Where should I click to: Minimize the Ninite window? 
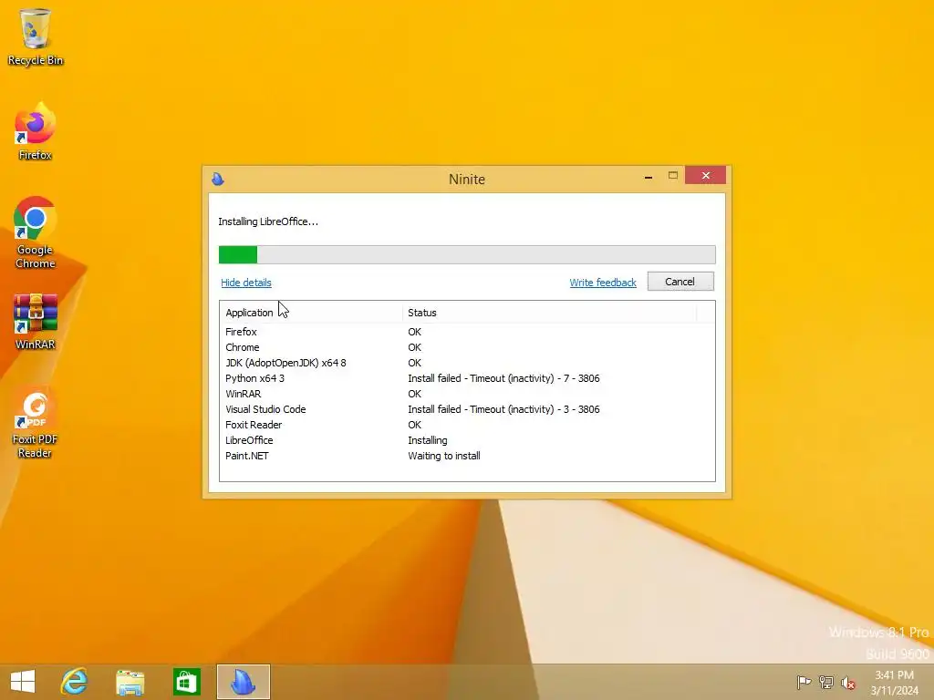click(649, 176)
